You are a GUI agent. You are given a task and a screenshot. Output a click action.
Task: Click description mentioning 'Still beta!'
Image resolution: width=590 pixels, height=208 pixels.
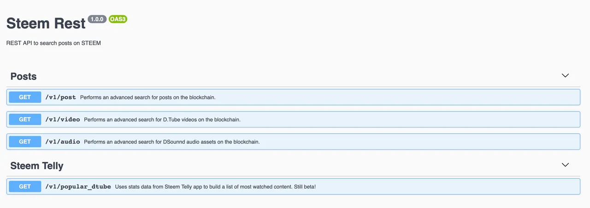point(215,186)
